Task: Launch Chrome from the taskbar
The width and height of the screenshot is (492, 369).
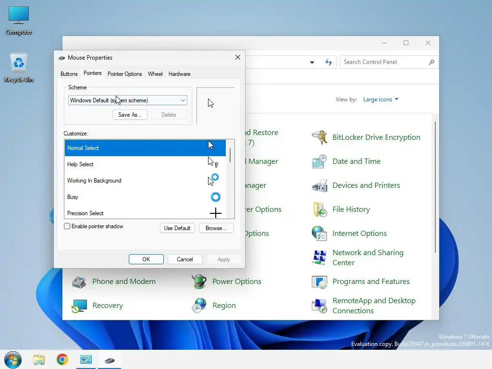Action: (x=62, y=359)
